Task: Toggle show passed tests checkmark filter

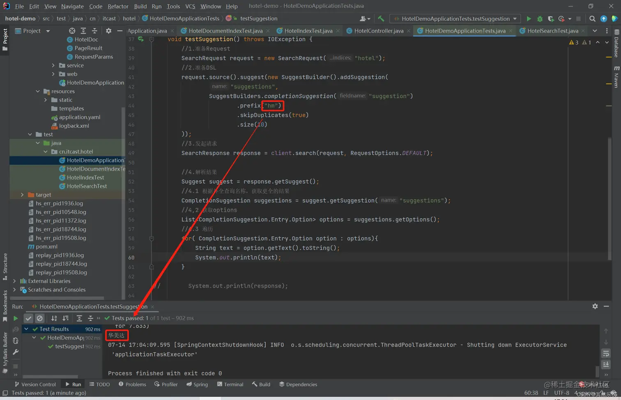Action: point(28,318)
